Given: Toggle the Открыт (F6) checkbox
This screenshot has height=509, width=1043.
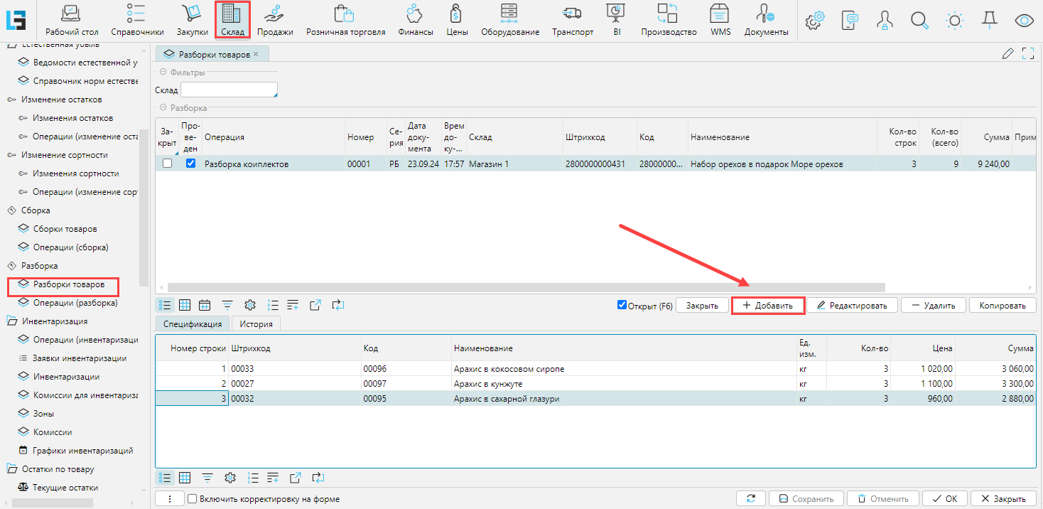Looking at the screenshot, I should tap(622, 306).
